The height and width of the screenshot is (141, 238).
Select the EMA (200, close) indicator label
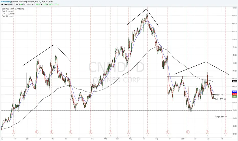(8, 14)
